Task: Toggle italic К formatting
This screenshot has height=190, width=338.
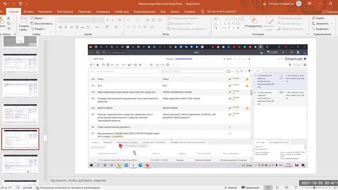Action: click(x=65, y=27)
